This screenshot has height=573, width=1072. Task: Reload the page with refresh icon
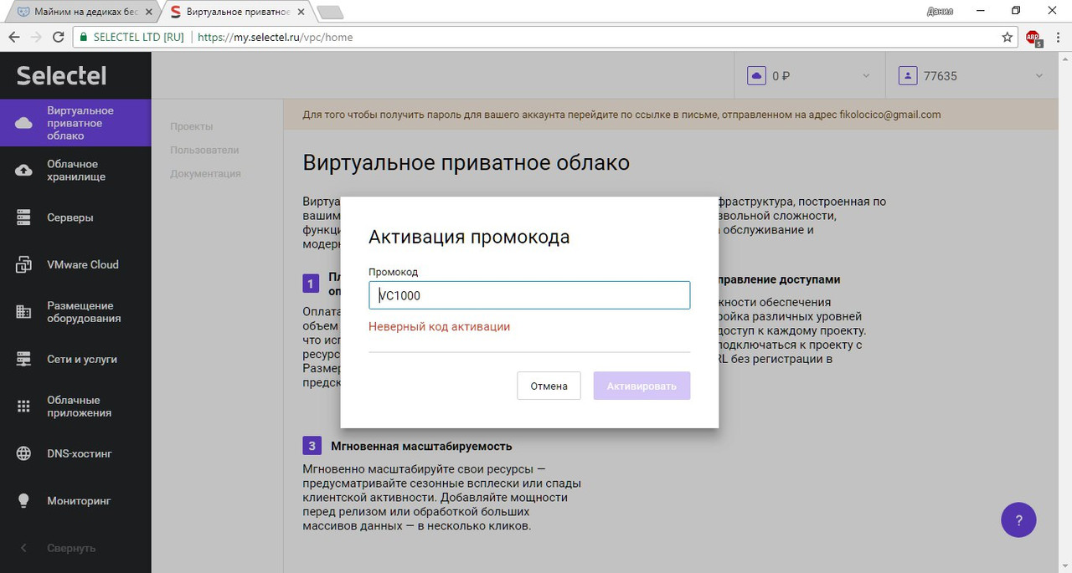pos(59,37)
